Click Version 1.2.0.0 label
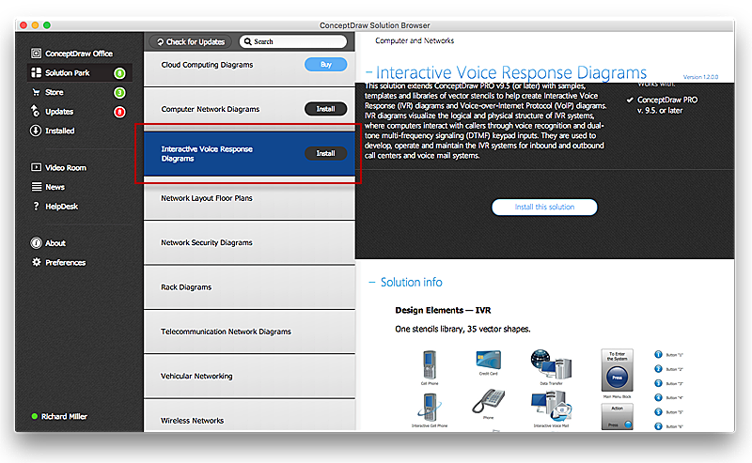The image size is (752, 463). [700, 77]
